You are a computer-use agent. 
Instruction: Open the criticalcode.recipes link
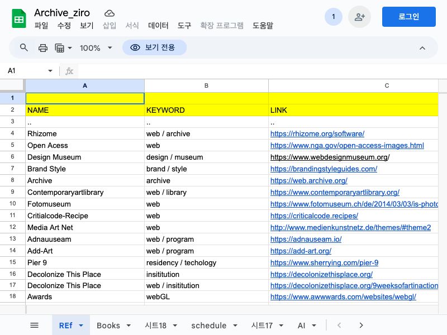[314, 216]
